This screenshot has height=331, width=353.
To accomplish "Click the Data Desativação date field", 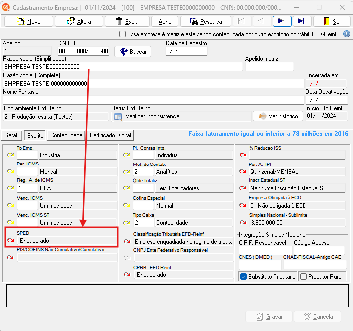I will 326,100.
